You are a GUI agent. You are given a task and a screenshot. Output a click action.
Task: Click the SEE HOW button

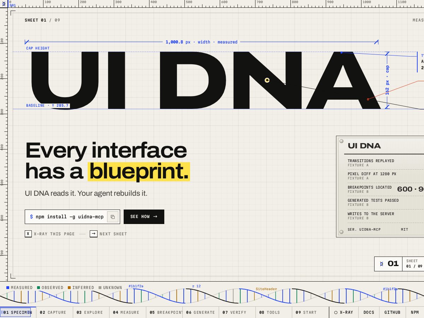tap(144, 217)
